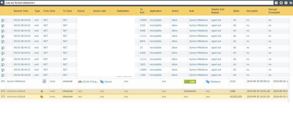Click the magnifier icon beside the filter box
The image size is (293, 114).
click(2, 3)
